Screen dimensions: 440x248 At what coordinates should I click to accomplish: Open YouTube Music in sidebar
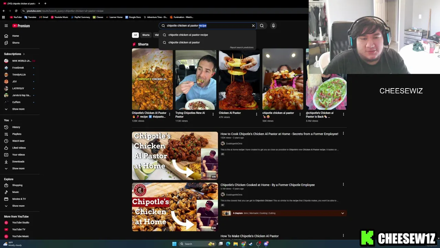pyautogui.click(x=20, y=236)
